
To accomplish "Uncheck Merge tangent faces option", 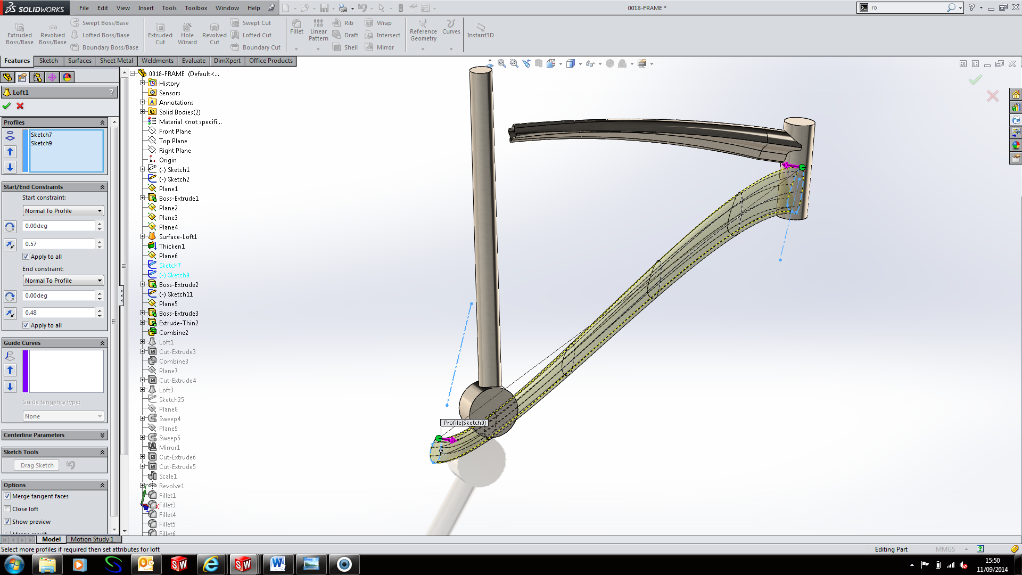I will tap(7, 496).
